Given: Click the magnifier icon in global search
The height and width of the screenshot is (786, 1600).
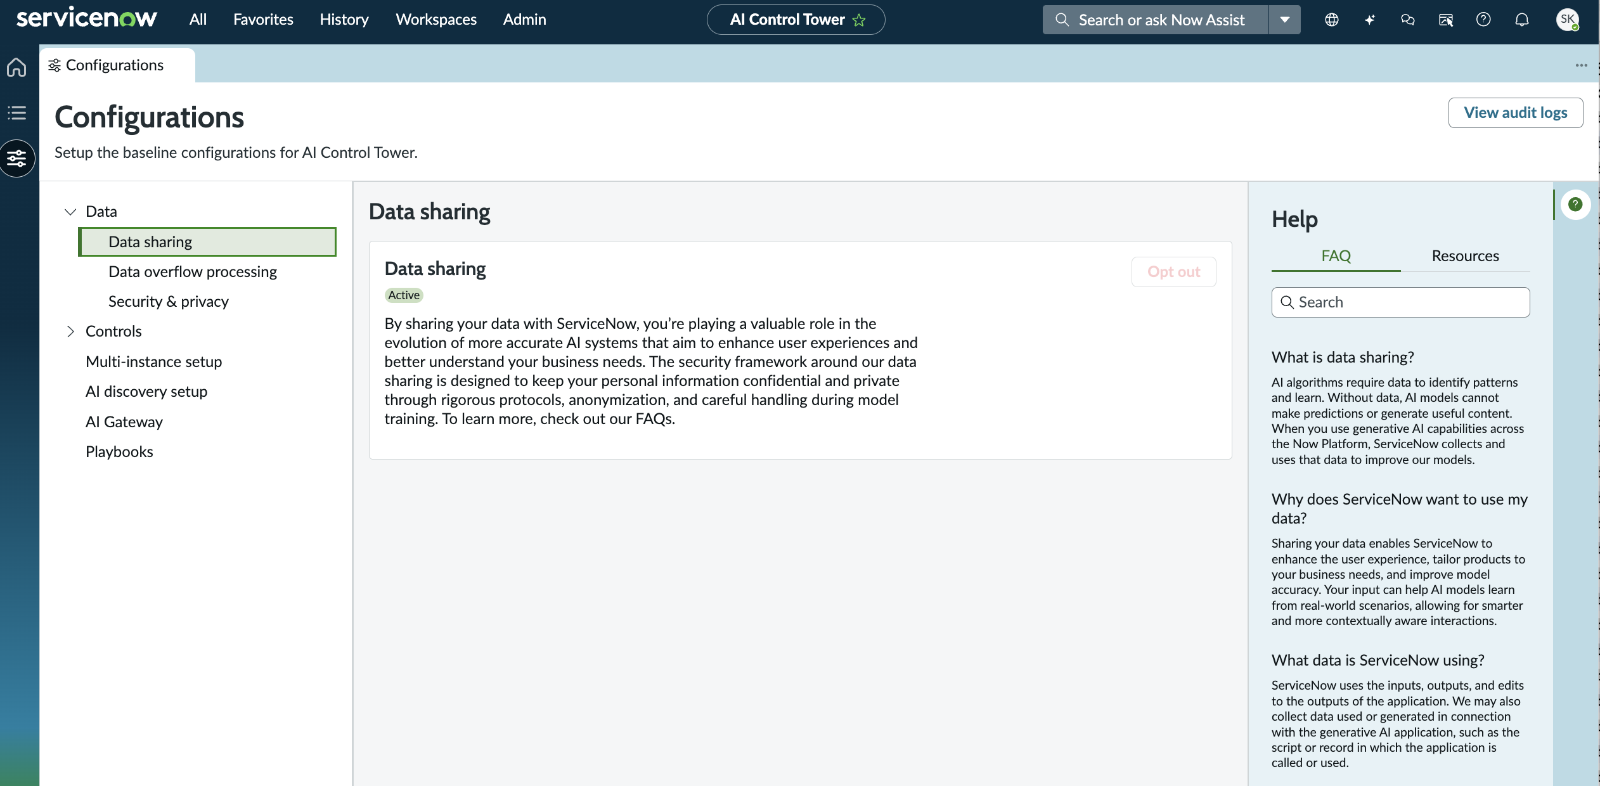Looking at the screenshot, I should pyautogui.click(x=1062, y=20).
